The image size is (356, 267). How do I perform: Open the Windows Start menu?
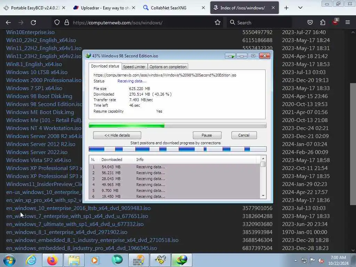(9, 260)
